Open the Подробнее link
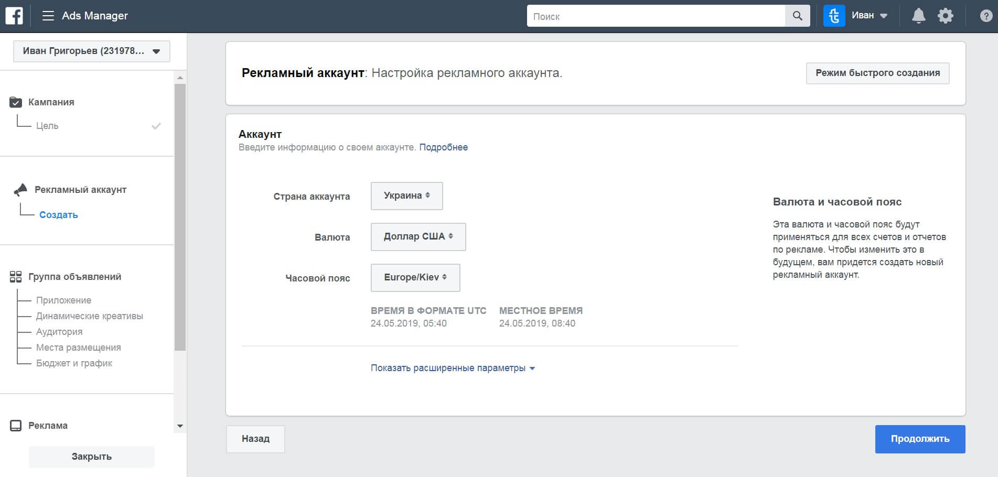 [443, 147]
